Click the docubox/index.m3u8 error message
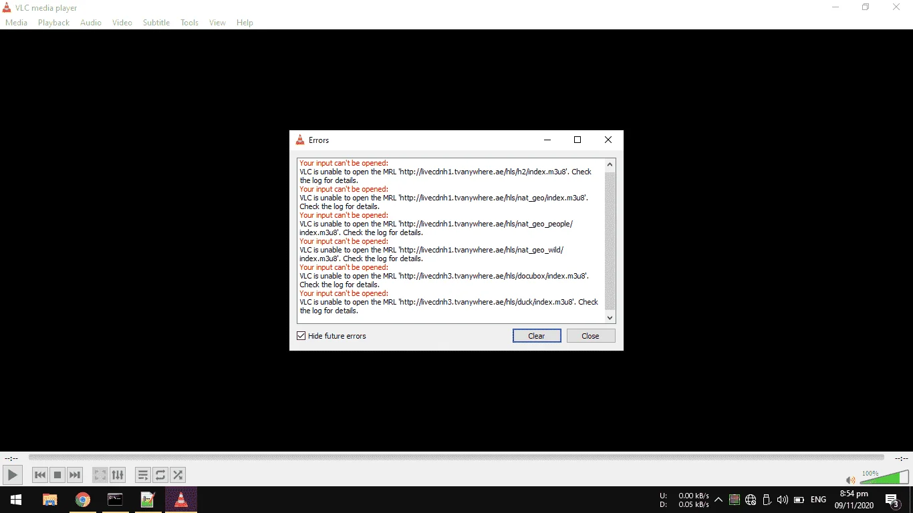The width and height of the screenshot is (913, 513). [444, 280]
